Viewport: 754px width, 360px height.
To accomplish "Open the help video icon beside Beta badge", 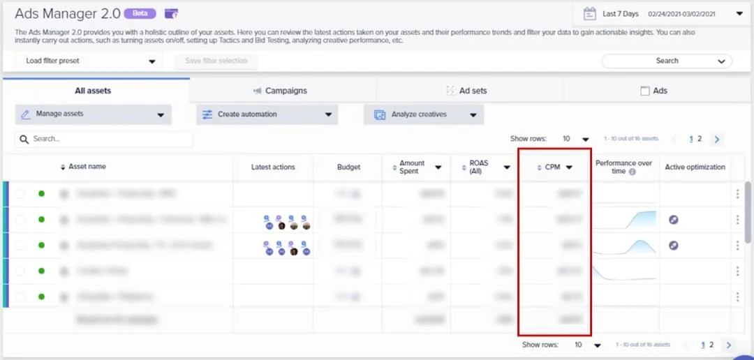I will (171, 13).
